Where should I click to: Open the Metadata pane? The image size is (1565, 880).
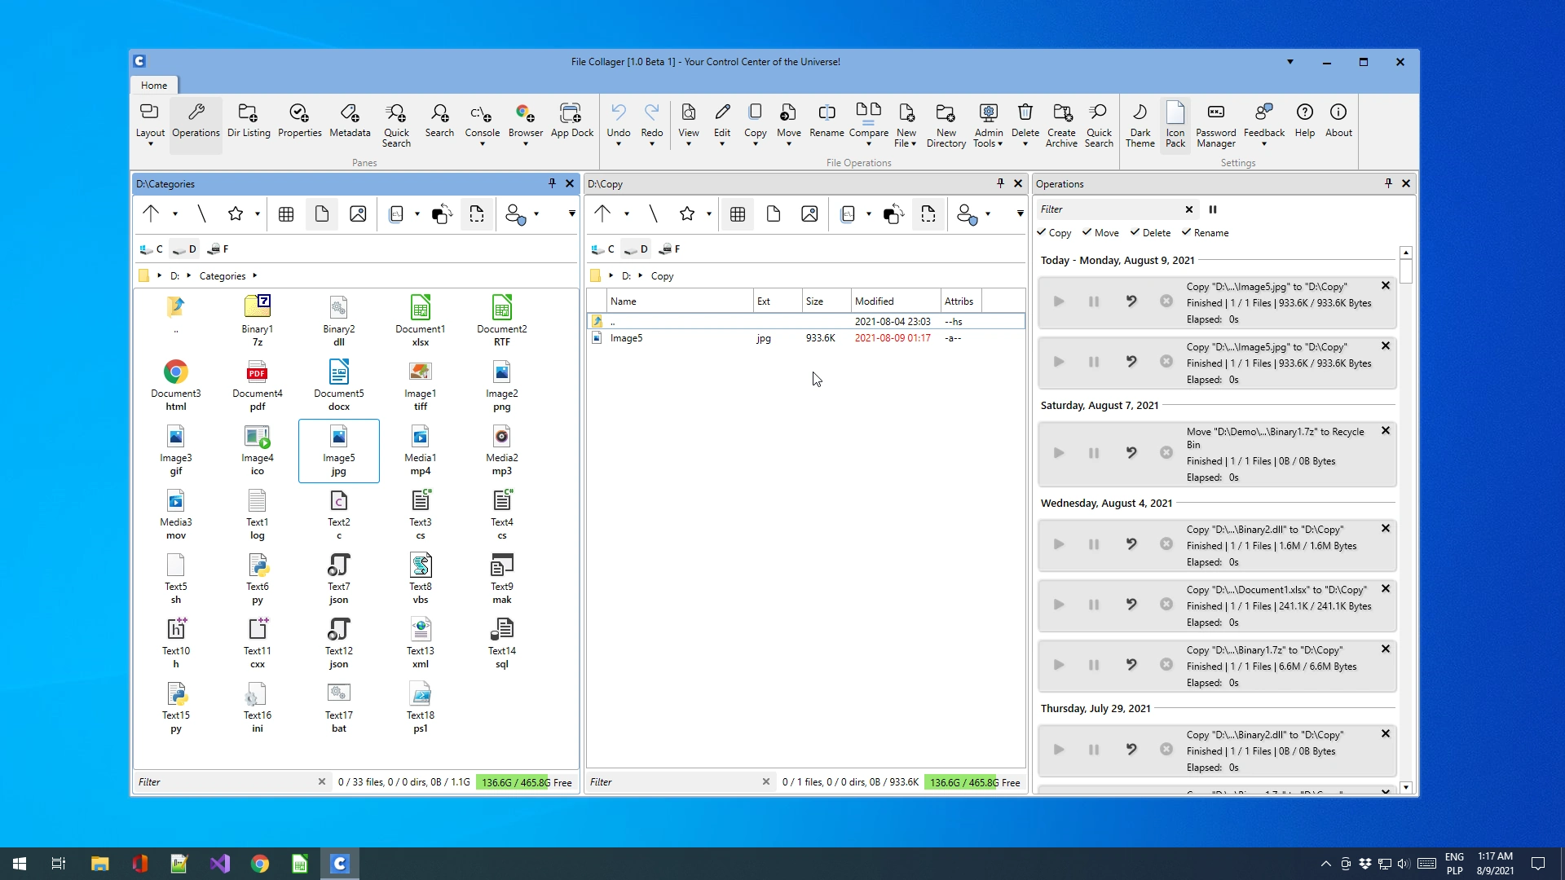[350, 121]
